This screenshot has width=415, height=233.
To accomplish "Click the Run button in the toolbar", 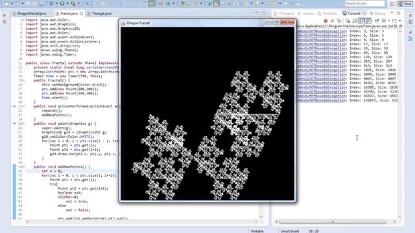I will 62,3.
